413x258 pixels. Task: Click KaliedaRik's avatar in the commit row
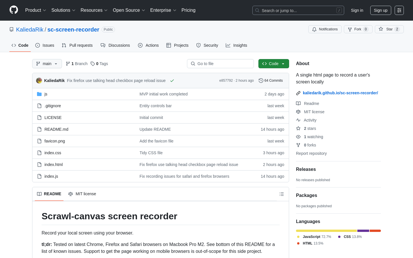[x=39, y=81]
